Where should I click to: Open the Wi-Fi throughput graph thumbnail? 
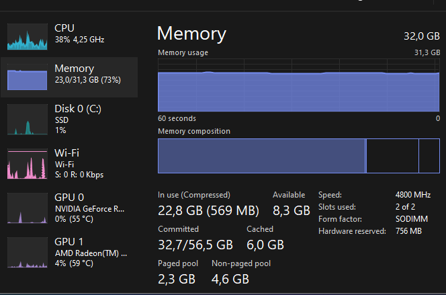point(28,163)
